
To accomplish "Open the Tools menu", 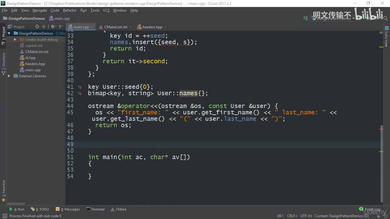I will 95,10.
